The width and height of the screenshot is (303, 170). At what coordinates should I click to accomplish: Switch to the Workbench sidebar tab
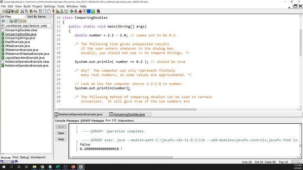[x=38, y=157]
